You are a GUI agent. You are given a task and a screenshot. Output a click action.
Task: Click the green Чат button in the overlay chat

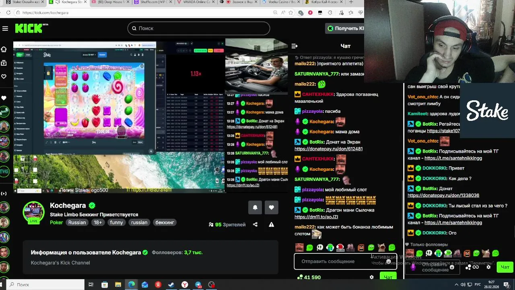pos(505,267)
